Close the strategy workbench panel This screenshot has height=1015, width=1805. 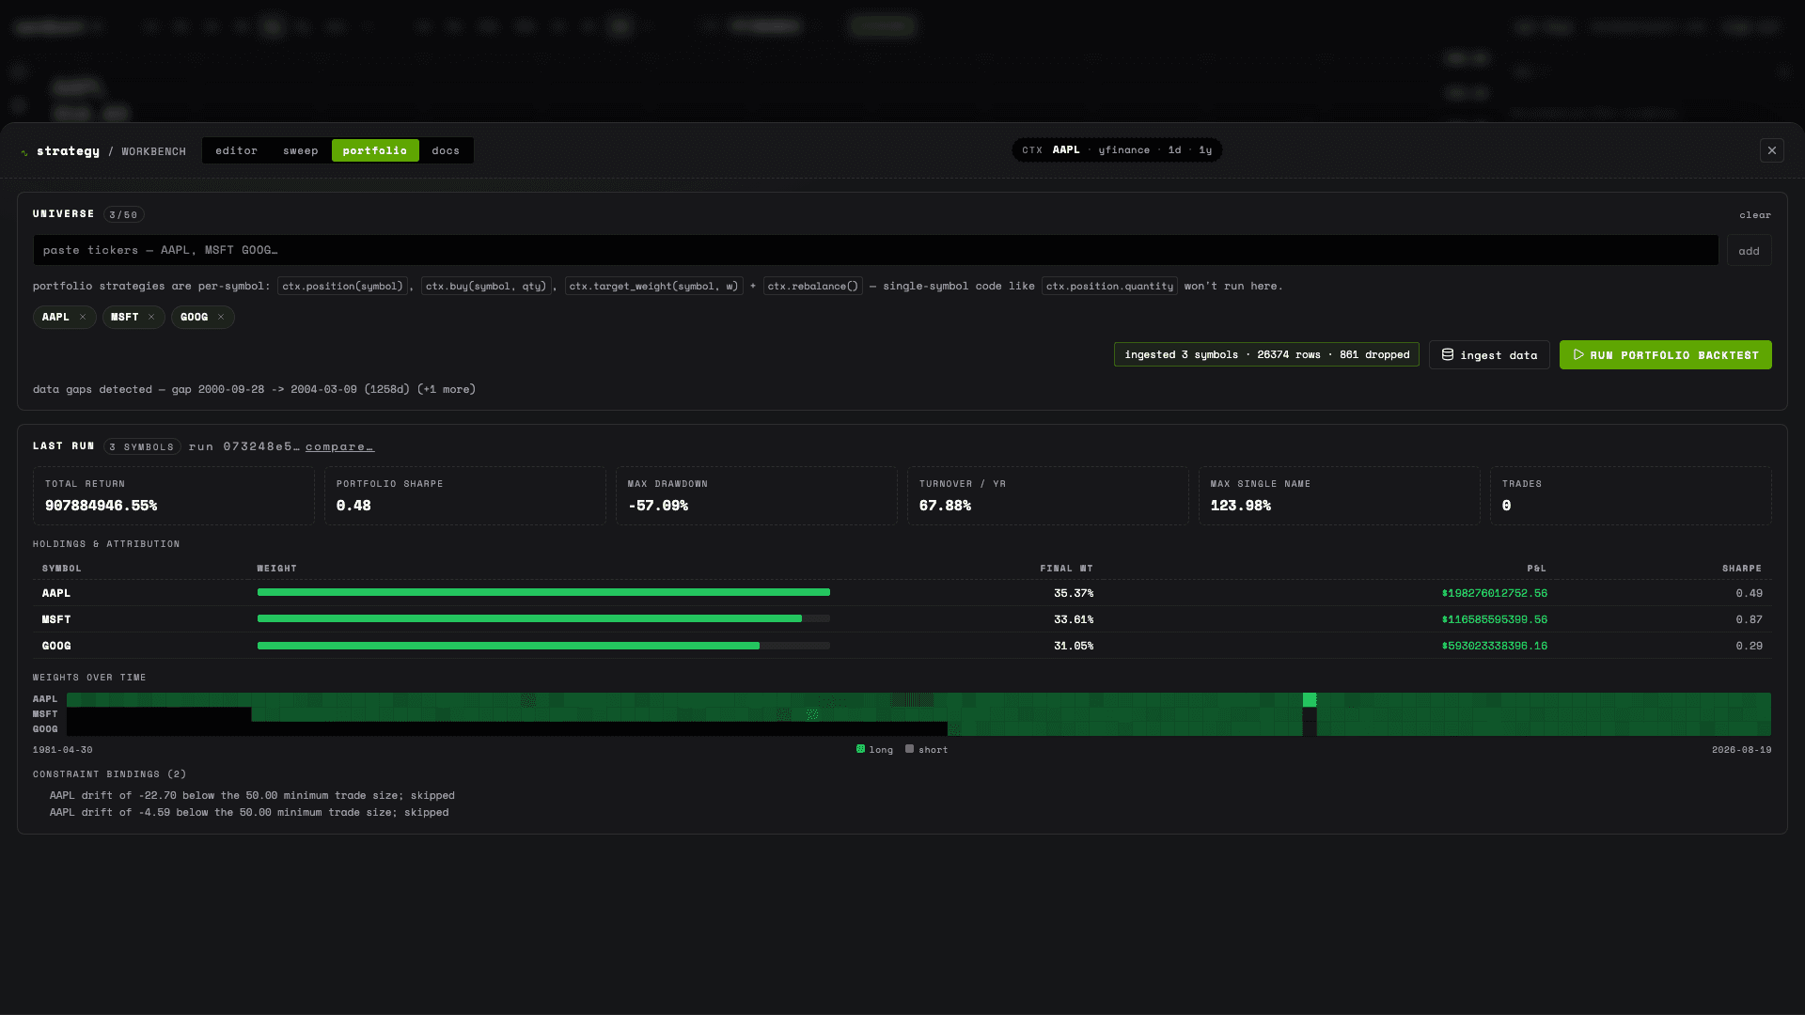coord(1771,150)
